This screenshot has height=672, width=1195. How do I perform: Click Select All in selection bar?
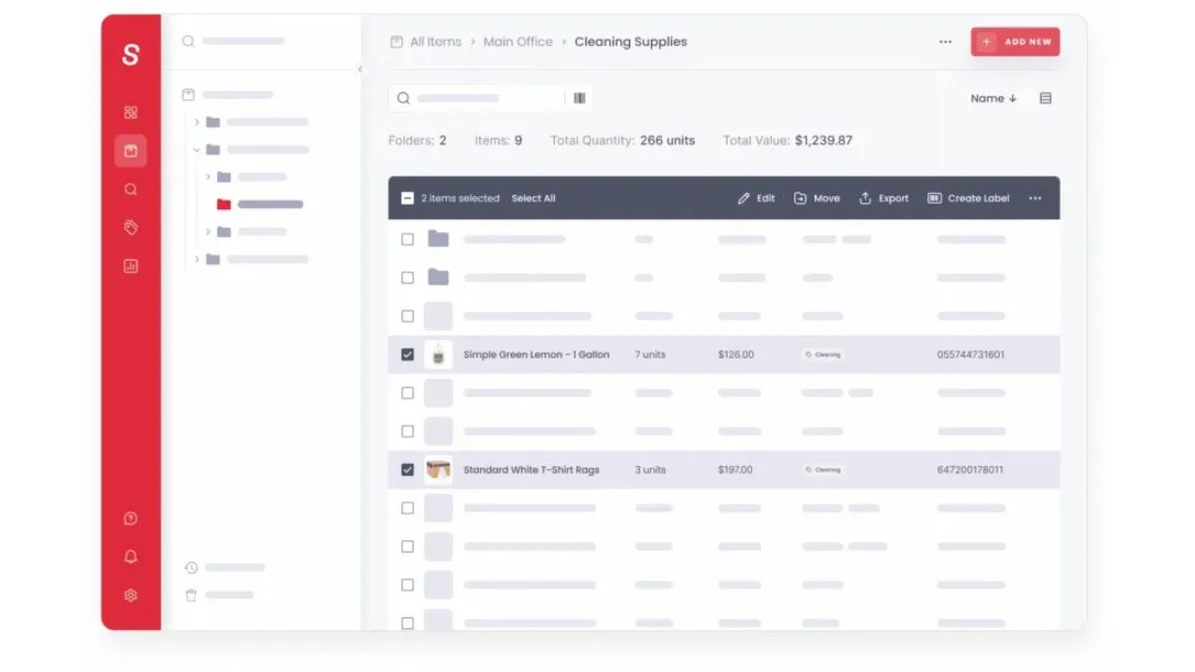tap(534, 198)
